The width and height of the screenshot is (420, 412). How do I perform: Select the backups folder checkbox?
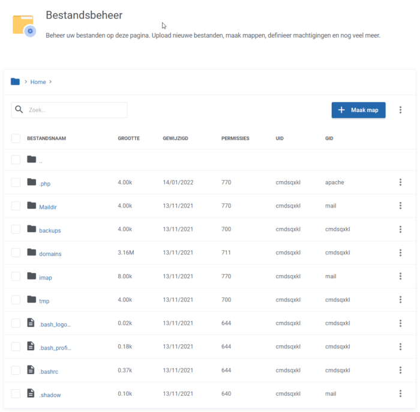tap(16, 230)
